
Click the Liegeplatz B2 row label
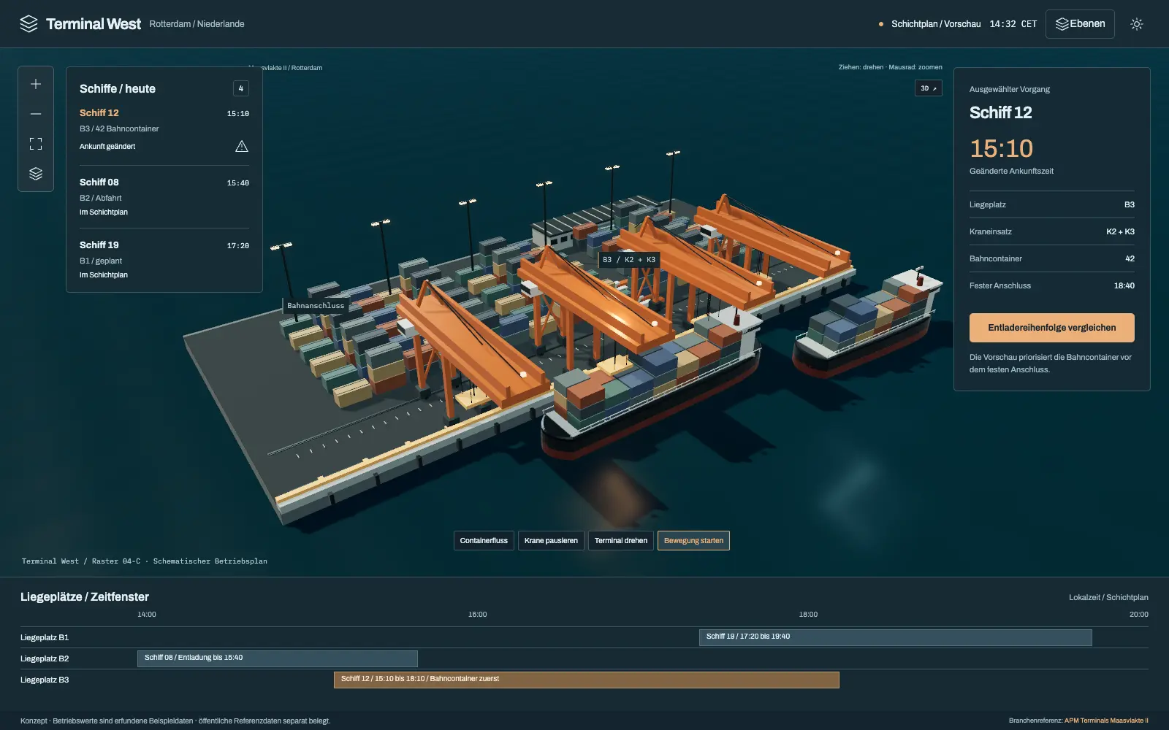point(45,658)
